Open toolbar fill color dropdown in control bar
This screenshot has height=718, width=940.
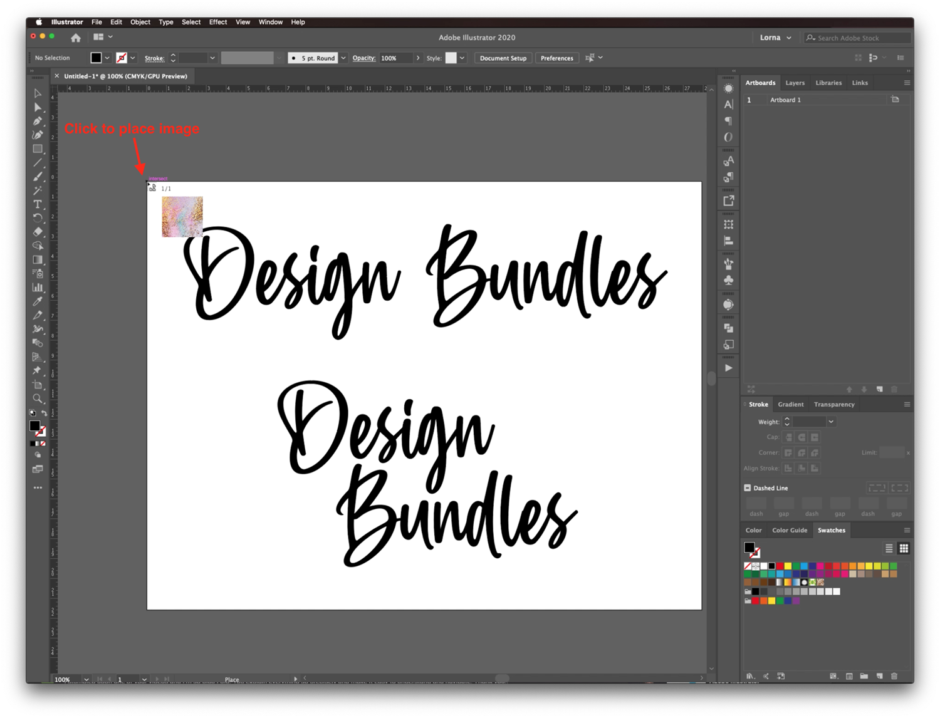[107, 58]
